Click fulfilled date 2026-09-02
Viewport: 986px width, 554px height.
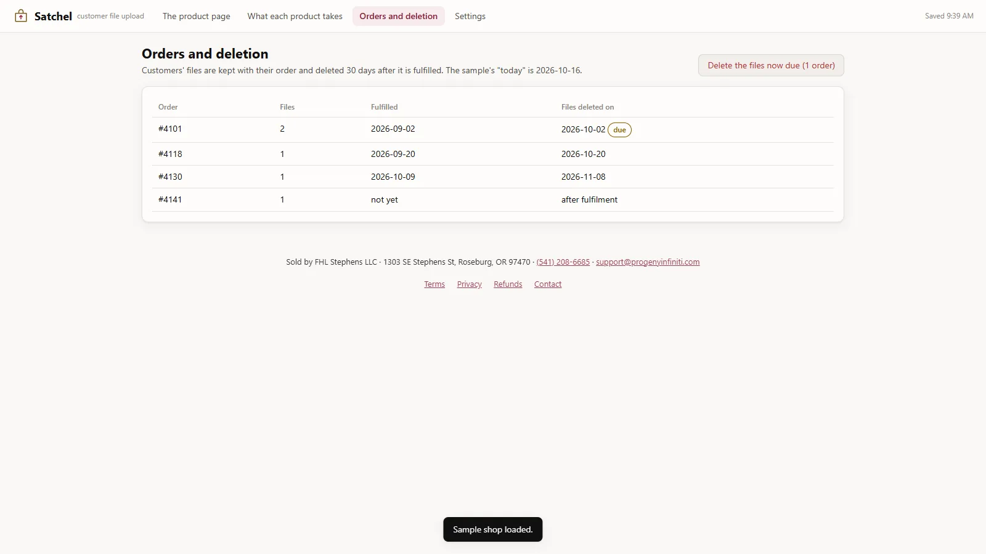[x=393, y=129]
